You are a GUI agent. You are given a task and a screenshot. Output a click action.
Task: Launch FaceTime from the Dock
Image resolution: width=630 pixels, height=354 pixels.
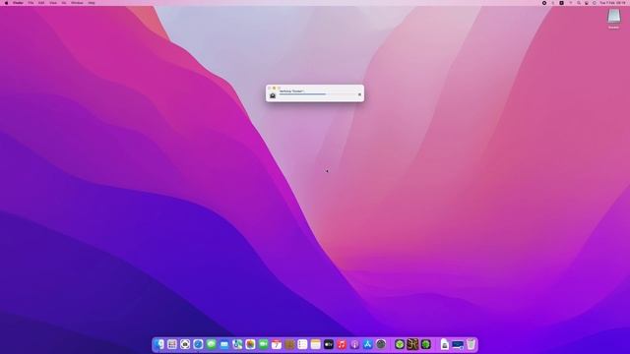[264, 344]
